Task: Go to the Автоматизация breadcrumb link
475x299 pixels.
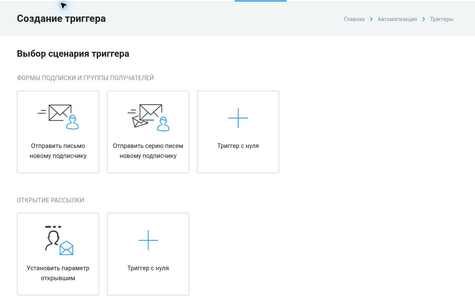Action: click(x=397, y=19)
